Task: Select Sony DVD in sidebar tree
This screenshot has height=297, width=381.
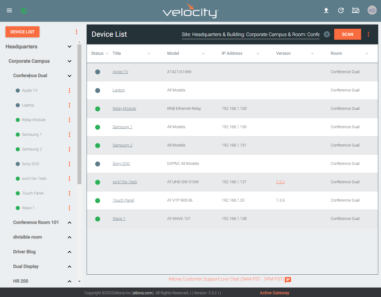Action: pyautogui.click(x=31, y=164)
